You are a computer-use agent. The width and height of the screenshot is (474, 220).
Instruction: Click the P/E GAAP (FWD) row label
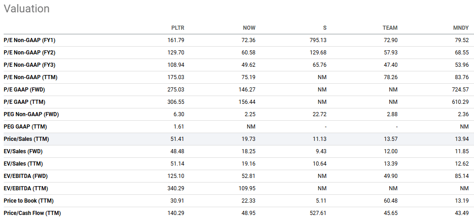(24, 90)
